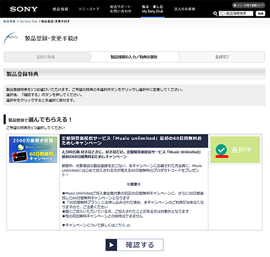Open the 知る・楽しむ My Sony Club menu
The height and width of the screenshot is (257, 270).
point(153,9)
